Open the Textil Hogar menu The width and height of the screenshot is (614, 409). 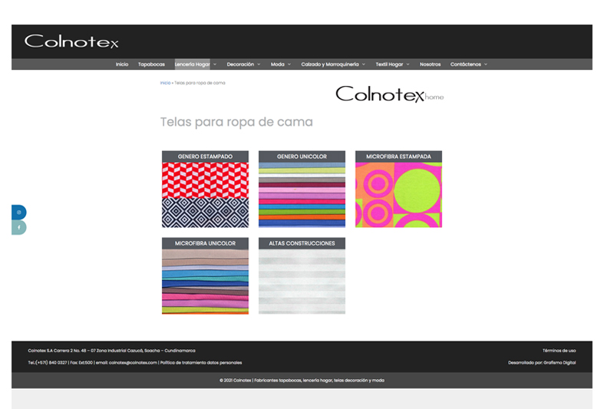click(x=389, y=64)
